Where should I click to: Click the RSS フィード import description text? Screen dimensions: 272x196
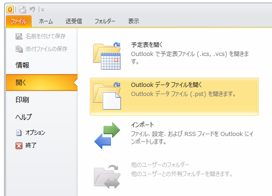(192, 138)
